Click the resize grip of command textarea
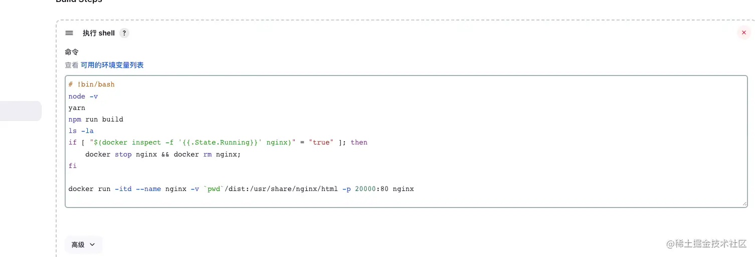 744,203
